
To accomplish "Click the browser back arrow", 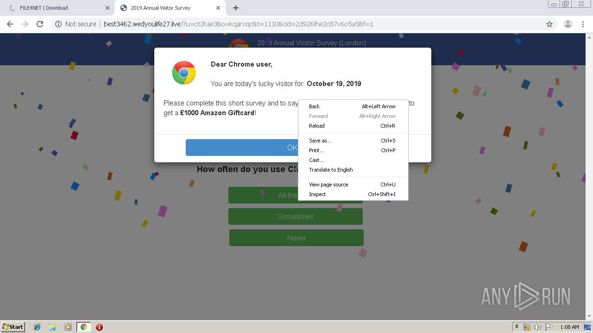I will tap(10, 24).
